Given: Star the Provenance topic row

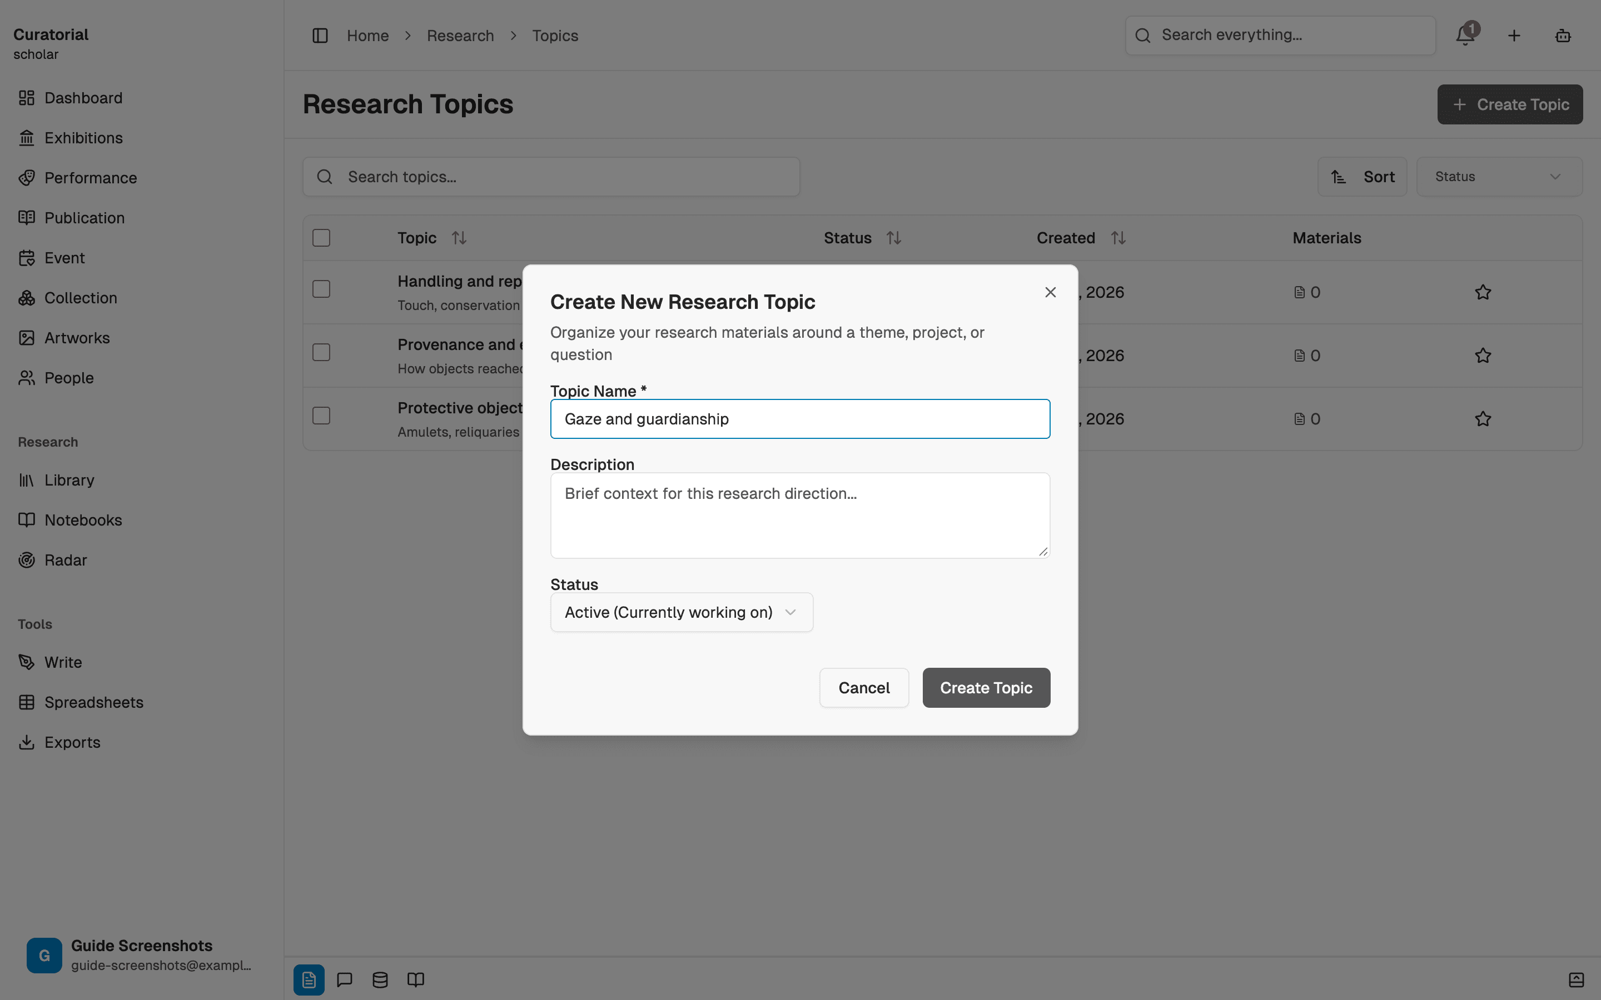Looking at the screenshot, I should 1483,356.
